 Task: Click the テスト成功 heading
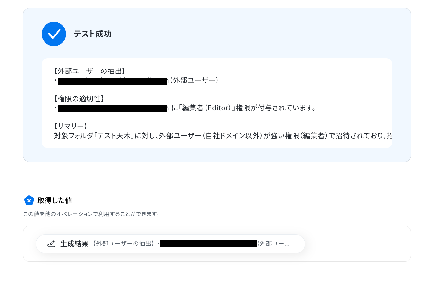coord(93,34)
